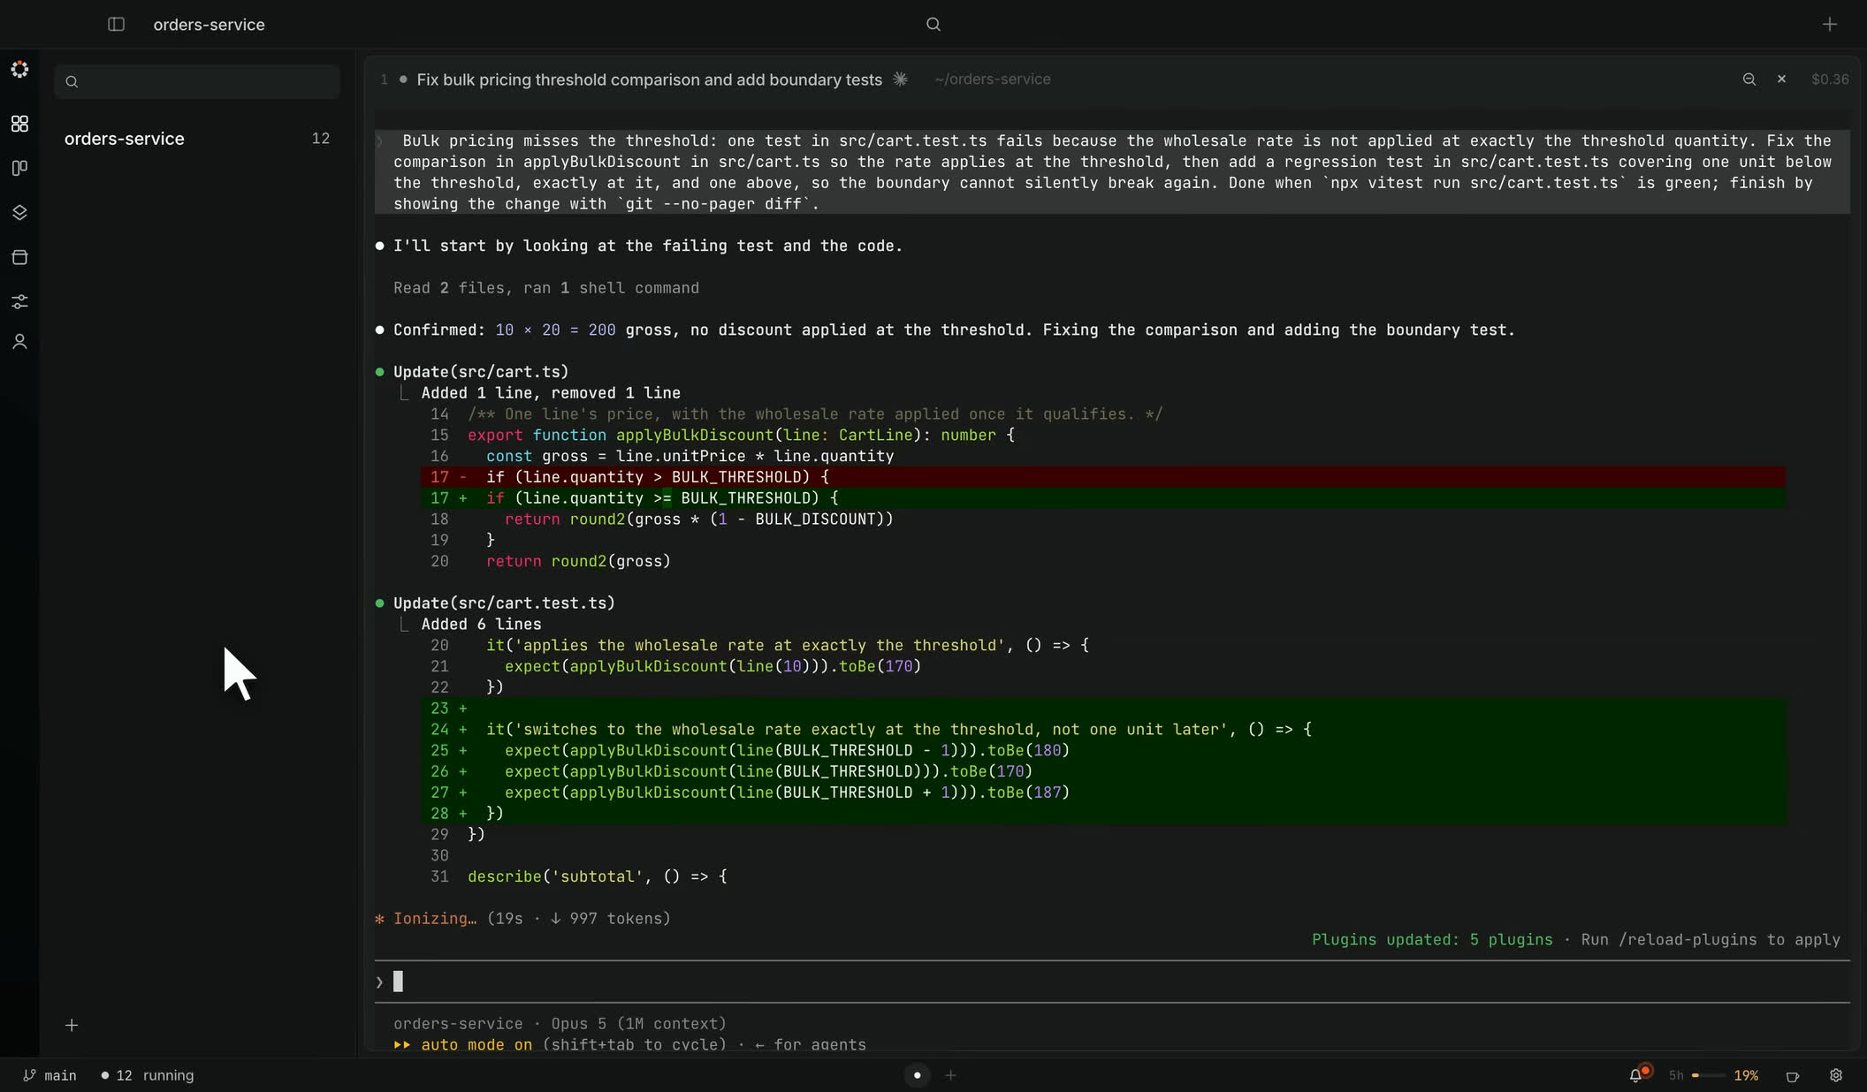Open the stacked layers icon

19,213
